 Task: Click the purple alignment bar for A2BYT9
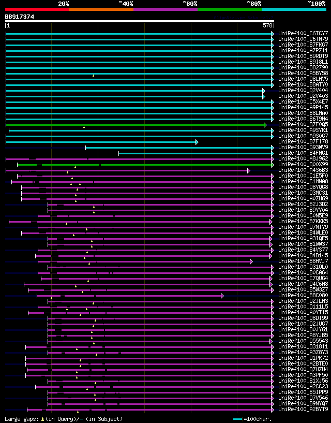tap(149, 410)
